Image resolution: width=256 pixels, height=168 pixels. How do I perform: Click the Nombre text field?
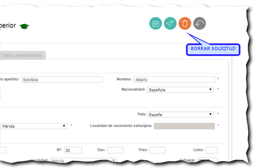pyautogui.click(x=174, y=79)
